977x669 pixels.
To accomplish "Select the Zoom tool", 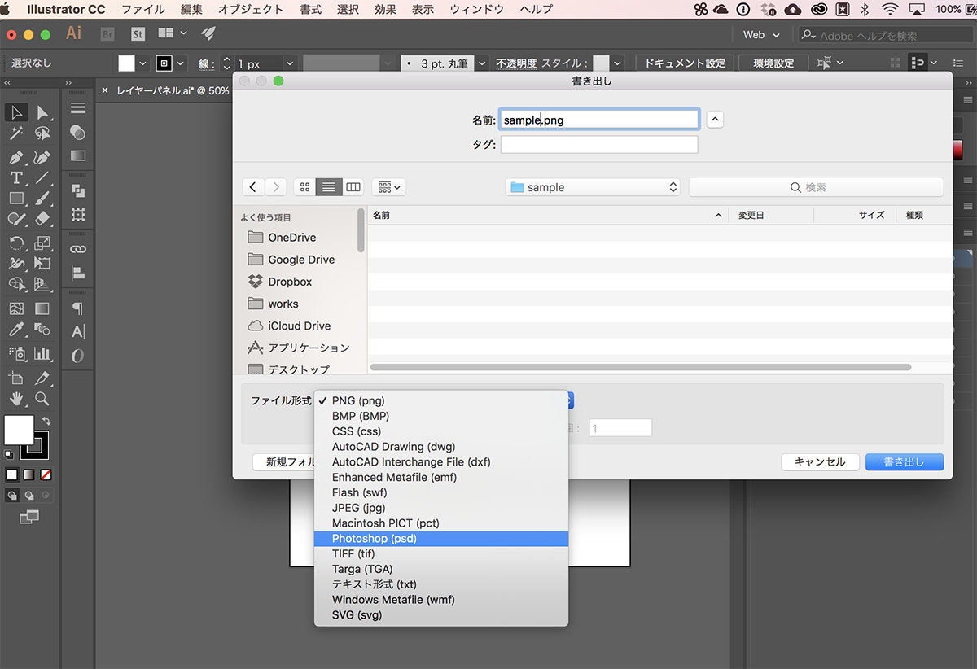I will (x=42, y=399).
